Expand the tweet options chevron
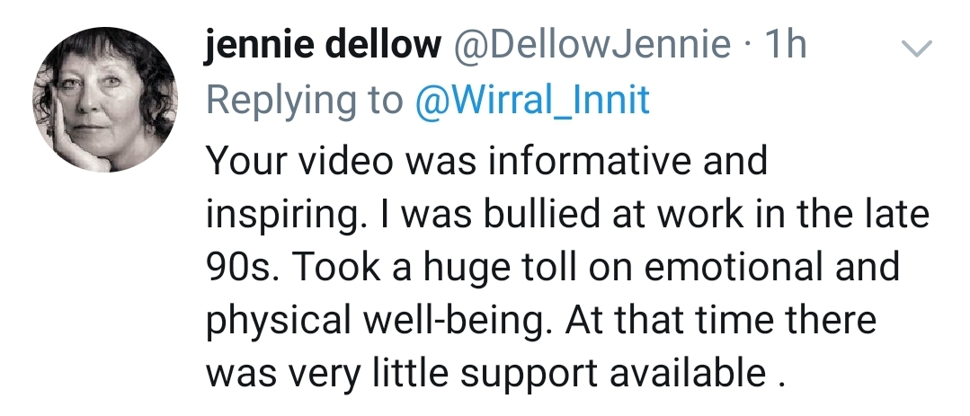Screen dimensions: 970x416 click(918, 49)
